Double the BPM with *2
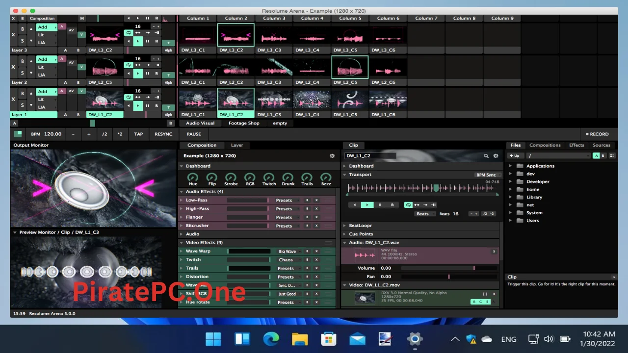Image resolution: width=628 pixels, height=353 pixels. click(120, 134)
